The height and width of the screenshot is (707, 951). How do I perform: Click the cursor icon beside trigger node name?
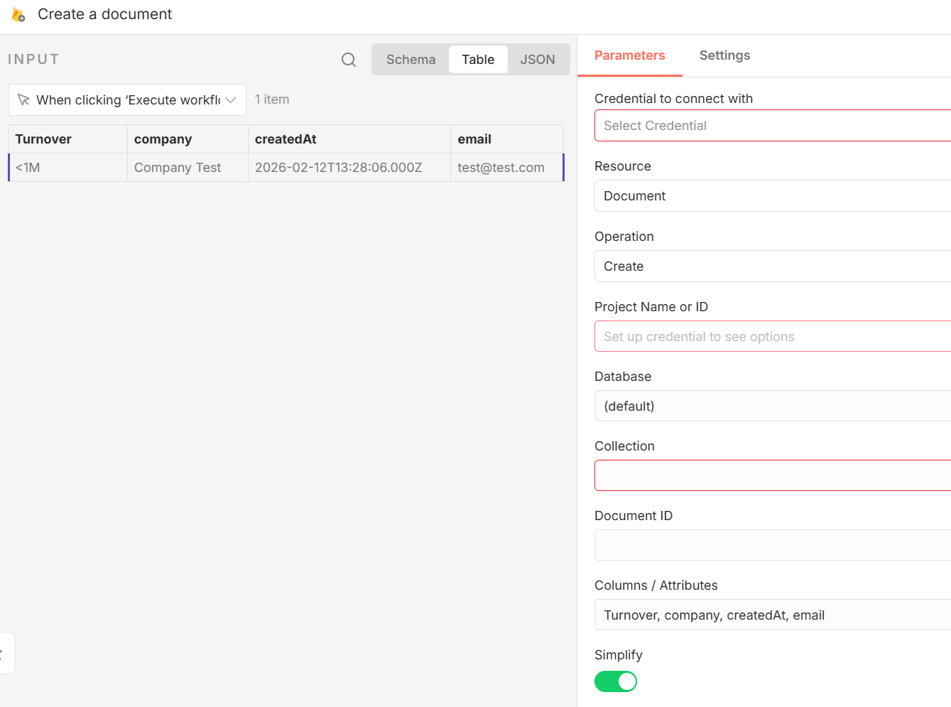pyautogui.click(x=23, y=100)
